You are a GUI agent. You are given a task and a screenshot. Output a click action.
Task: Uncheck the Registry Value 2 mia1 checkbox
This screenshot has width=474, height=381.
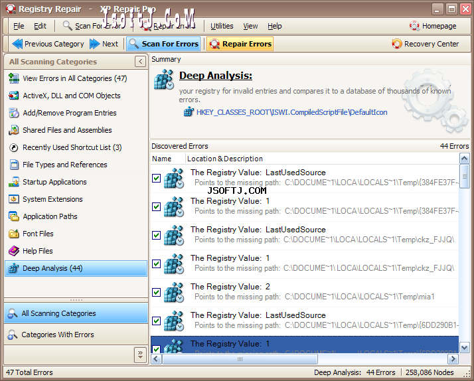(156, 292)
